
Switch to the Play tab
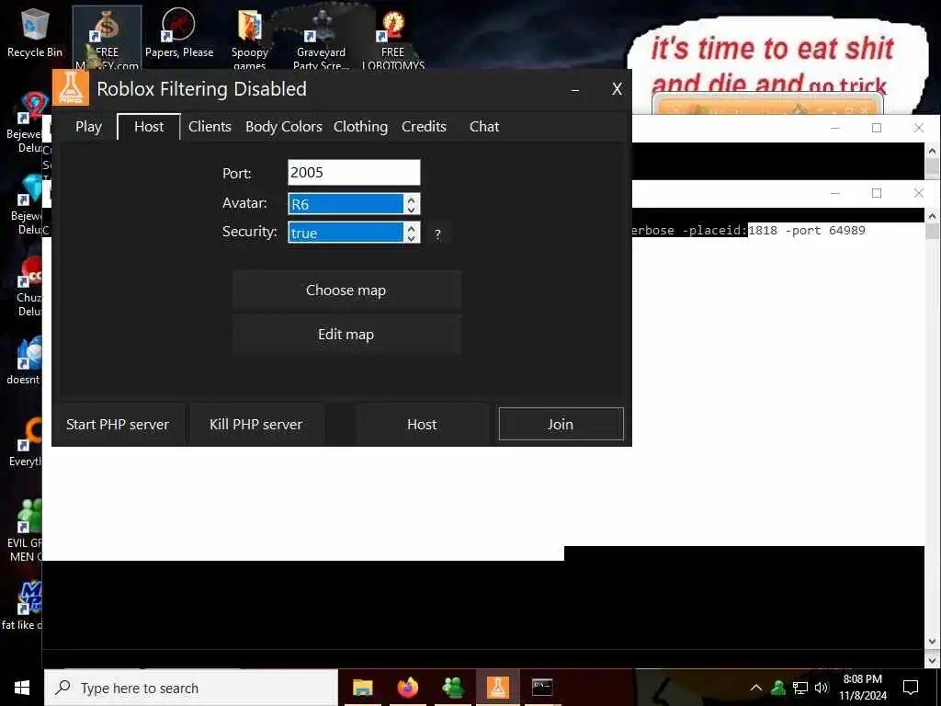pos(88,127)
